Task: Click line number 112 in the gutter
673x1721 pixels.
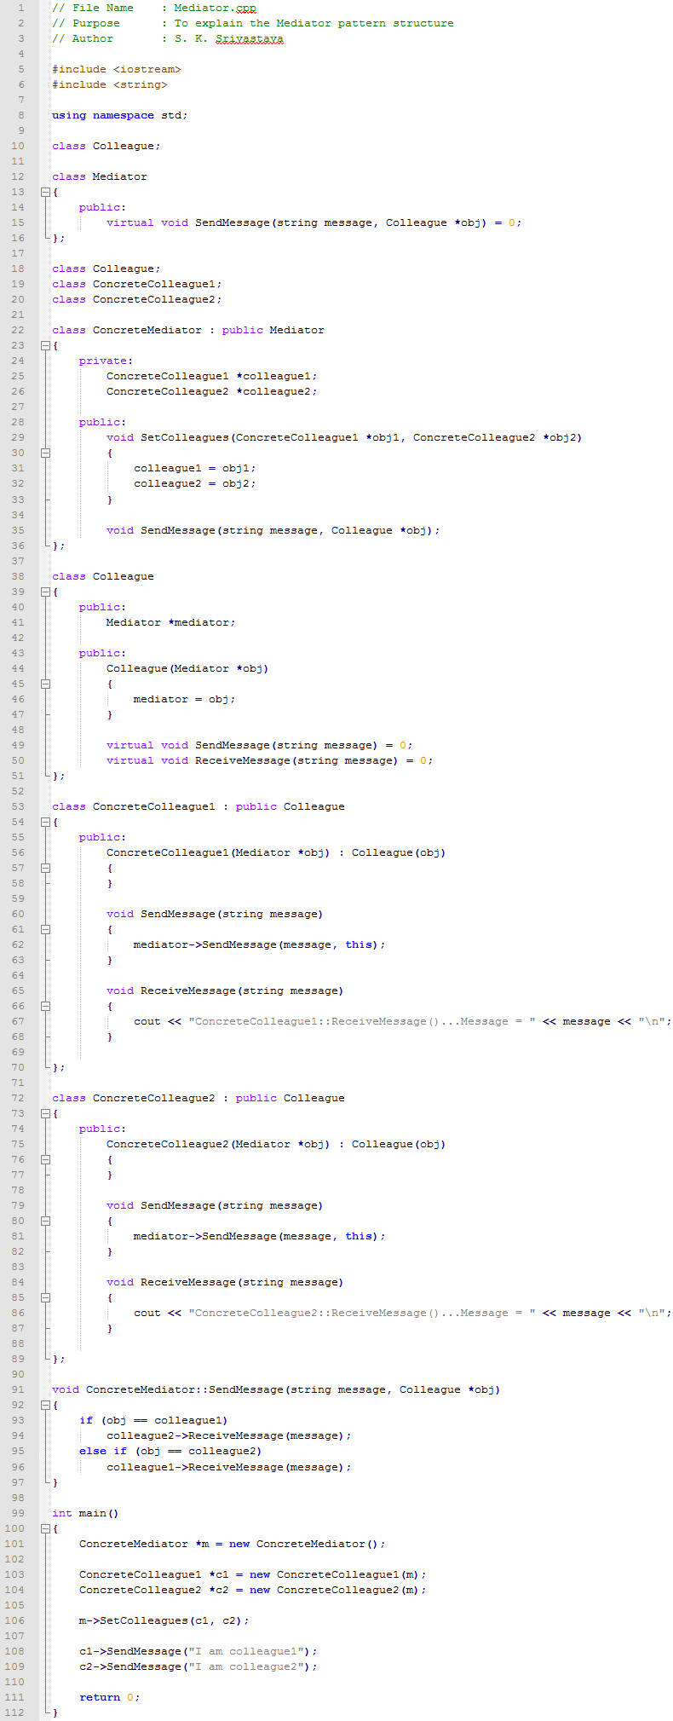Action: tap(15, 1712)
